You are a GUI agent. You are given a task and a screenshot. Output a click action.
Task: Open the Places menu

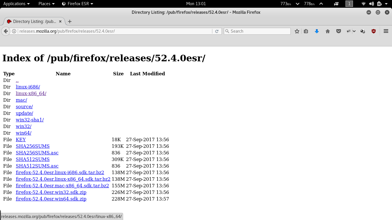pos(46,4)
